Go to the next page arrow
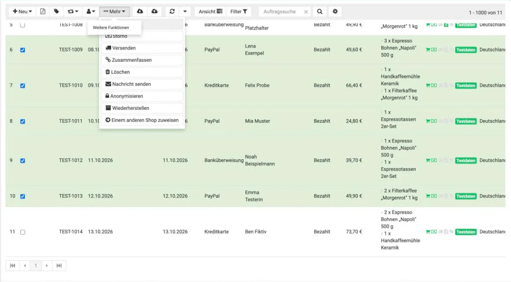 pos(47,266)
